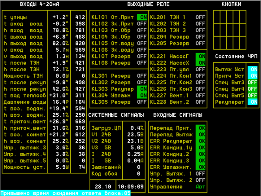Click the top-left cell in КНОПКИ grid
Image resolution: width=261 pixels, height=196 pixels.
coord(217,17)
